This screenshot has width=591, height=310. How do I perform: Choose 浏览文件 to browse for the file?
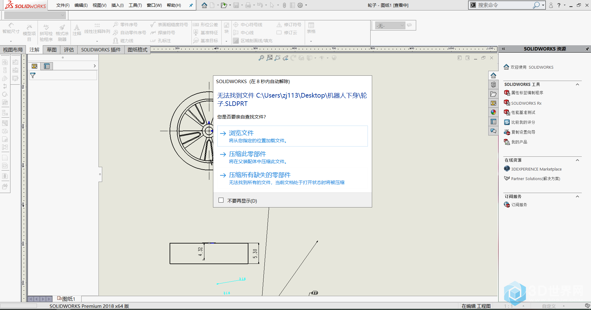[x=292, y=136]
